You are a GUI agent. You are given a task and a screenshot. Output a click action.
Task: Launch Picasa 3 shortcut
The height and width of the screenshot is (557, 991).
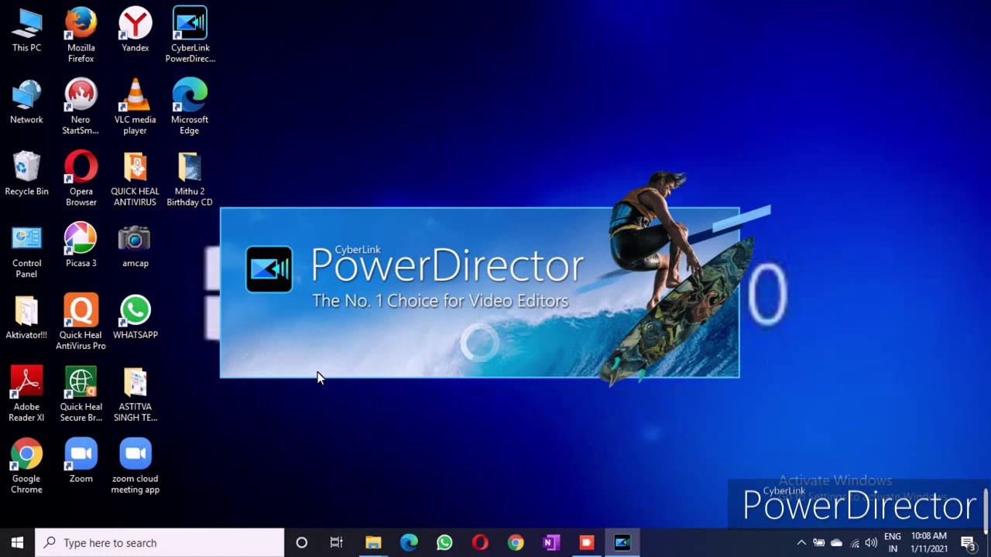(81, 246)
